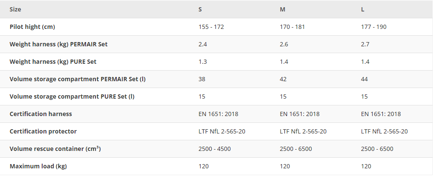
Task: Click the 'Size' column header
Action: click(x=15, y=9)
